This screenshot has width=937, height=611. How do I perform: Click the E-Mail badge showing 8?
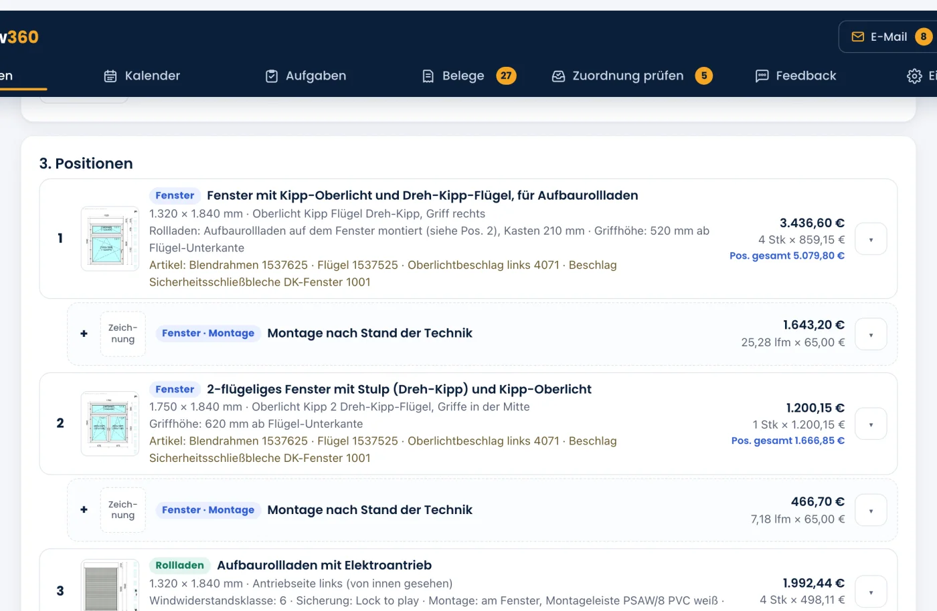pos(924,37)
